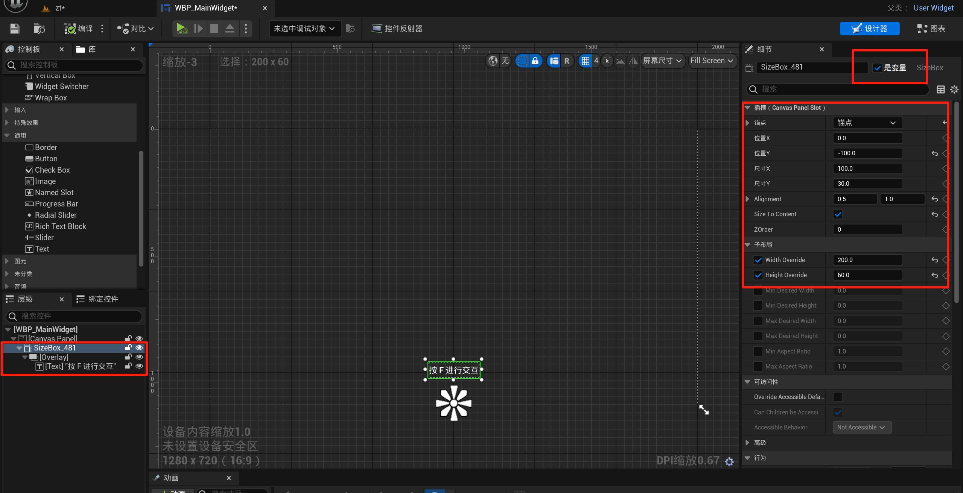Click the localization globe icon in viewport

pos(493,61)
